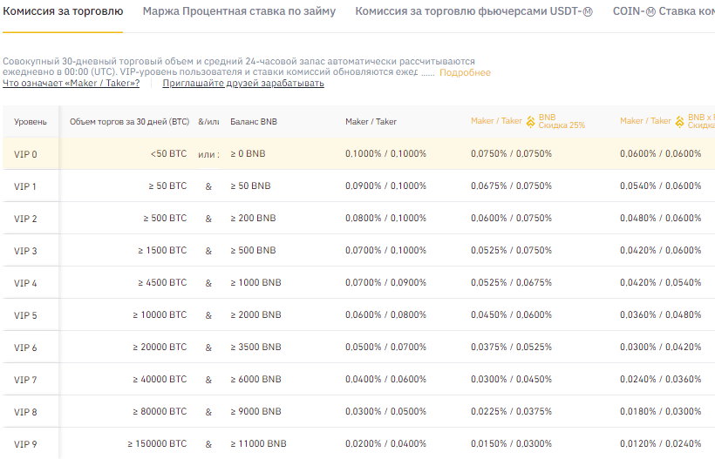The image size is (715, 459).
Task: Click the BNB logo icon in 25% discount header
Action: pyautogui.click(x=530, y=122)
